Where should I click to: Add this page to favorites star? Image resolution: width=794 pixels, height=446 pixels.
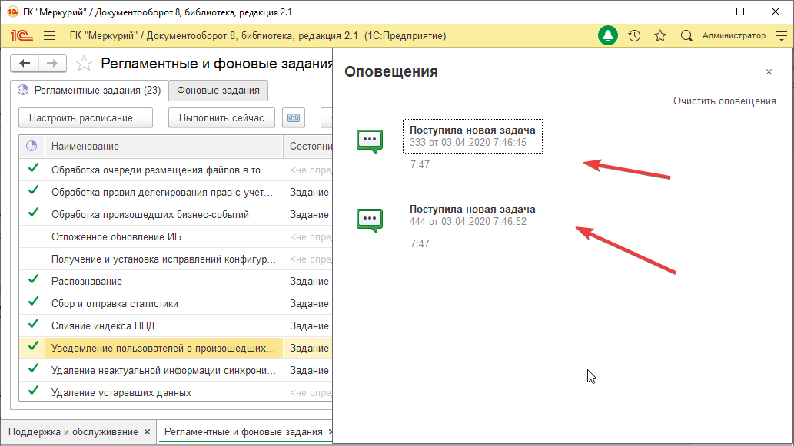84,63
